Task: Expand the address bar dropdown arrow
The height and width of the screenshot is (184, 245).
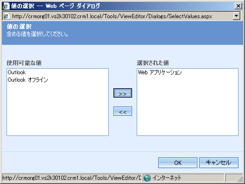Action: [237, 16]
